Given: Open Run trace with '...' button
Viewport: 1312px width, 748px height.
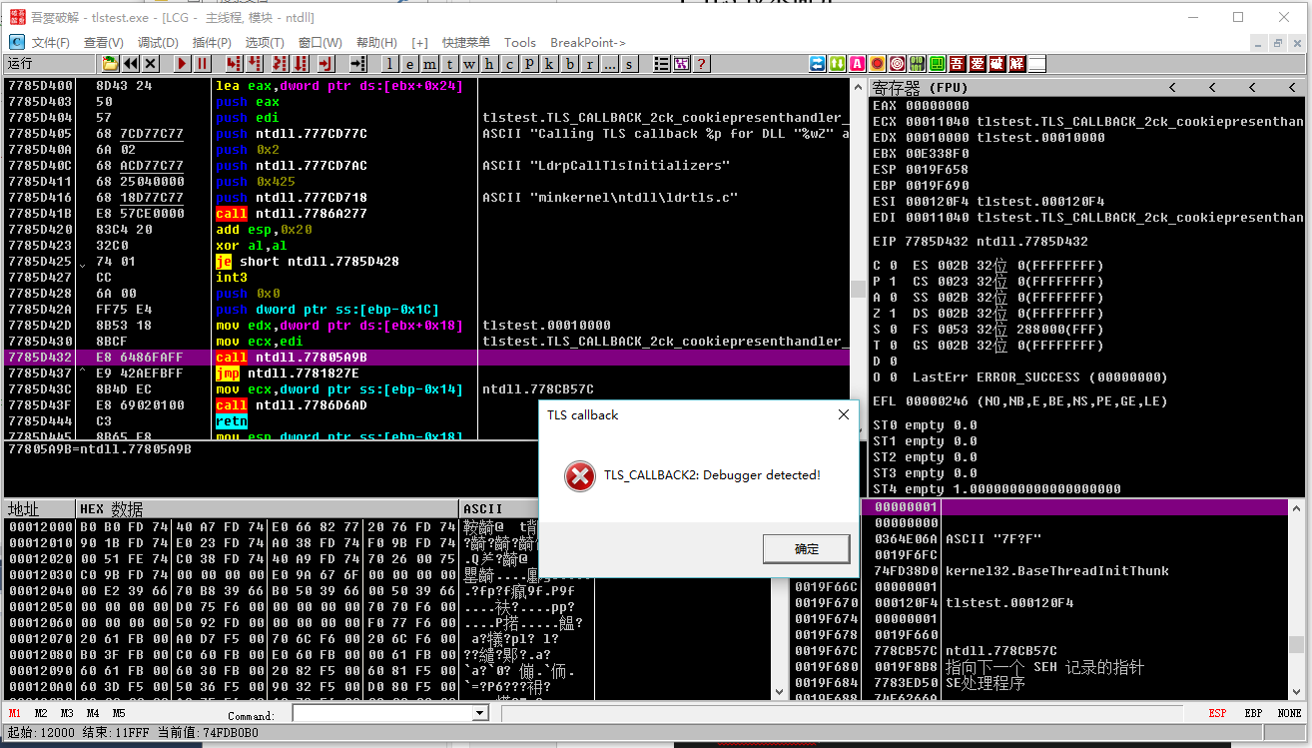Looking at the screenshot, I should pyautogui.click(x=609, y=64).
